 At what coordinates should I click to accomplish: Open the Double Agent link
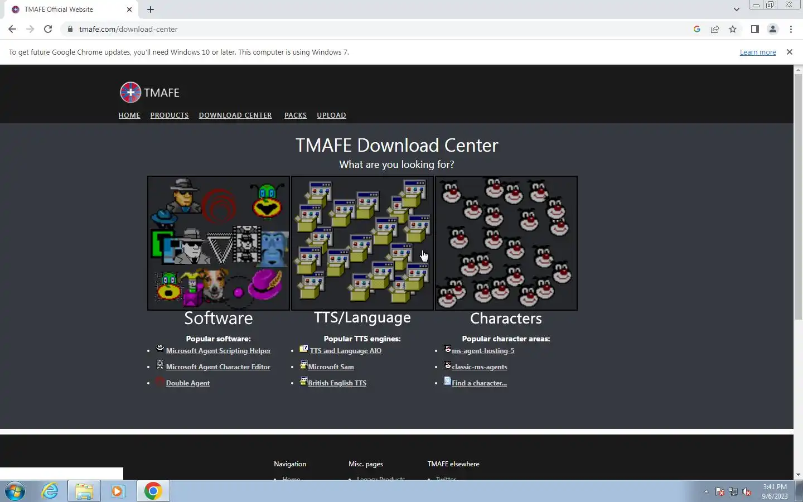(x=188, y=383)
